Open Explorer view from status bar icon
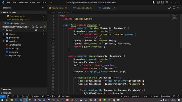This screenshot has height=102, width=182. pyautogui.click(x=8, y=96)
